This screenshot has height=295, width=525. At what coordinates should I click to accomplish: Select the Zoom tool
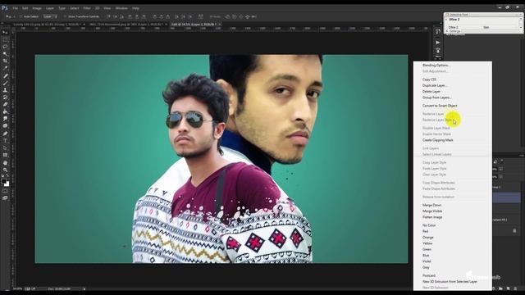5,170
